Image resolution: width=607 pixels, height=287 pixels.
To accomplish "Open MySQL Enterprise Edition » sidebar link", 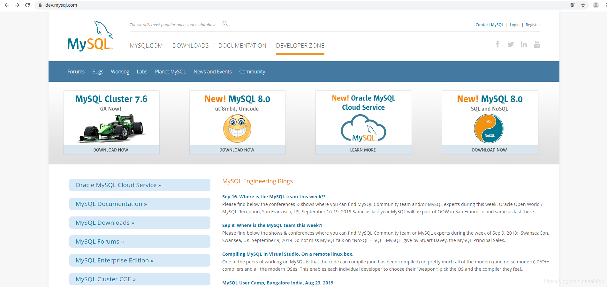I will (140, 260).
